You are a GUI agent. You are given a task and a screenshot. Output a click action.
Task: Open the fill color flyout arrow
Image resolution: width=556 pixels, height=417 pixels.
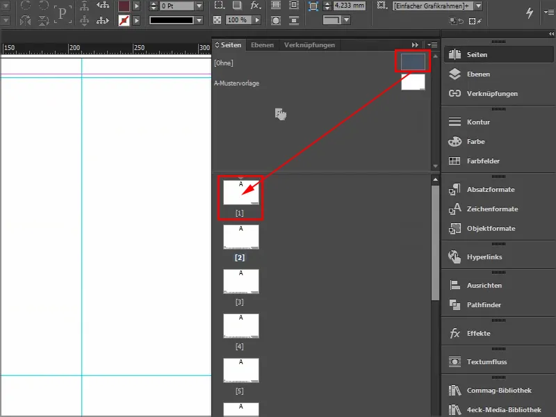coord(136,6)
